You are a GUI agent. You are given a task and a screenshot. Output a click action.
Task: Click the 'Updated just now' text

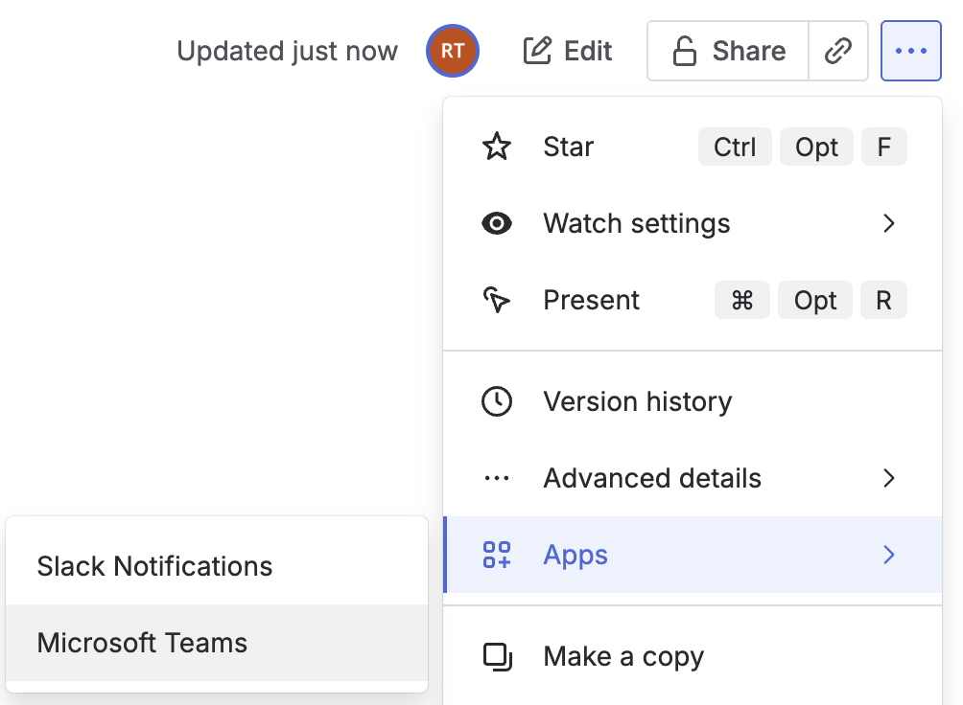click(287, 51)
